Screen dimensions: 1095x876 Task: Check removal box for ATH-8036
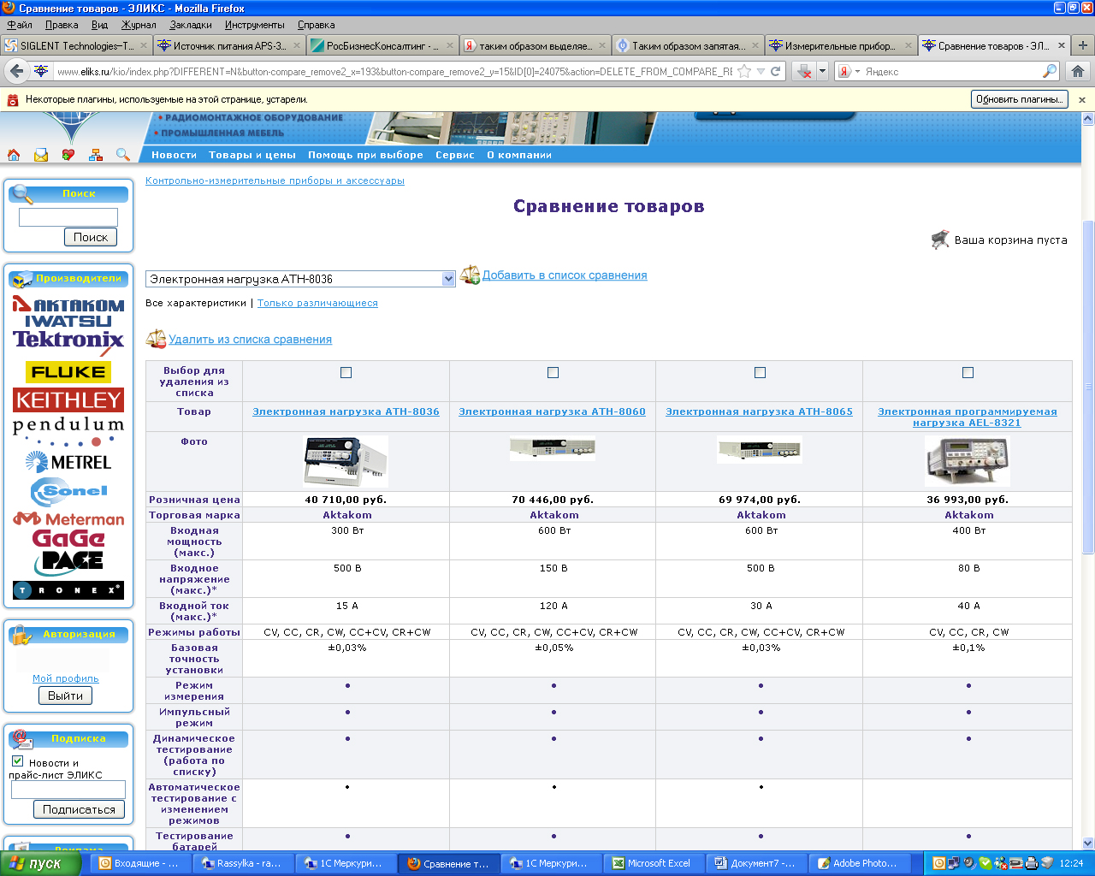[x=346, y=372]
